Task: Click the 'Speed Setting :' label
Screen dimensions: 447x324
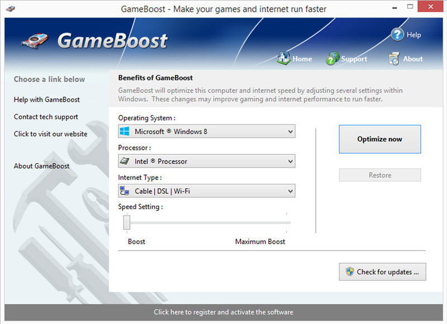Action: [x=141, y=207]
